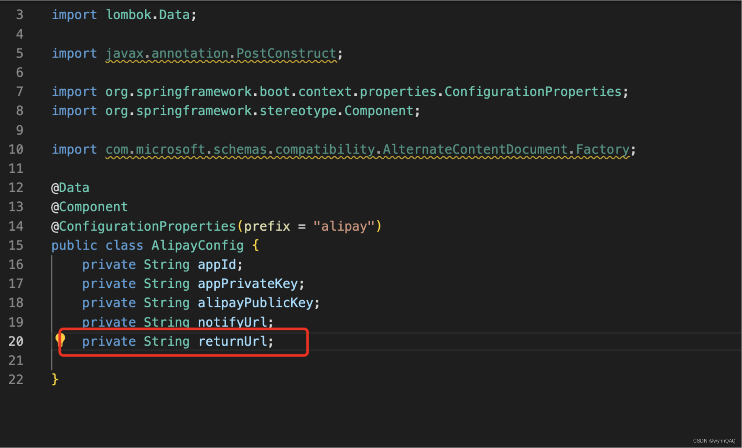Click line number 3 in the gutter
The height and width of the screenshot is (448, 742).
(x=19, y=14)
